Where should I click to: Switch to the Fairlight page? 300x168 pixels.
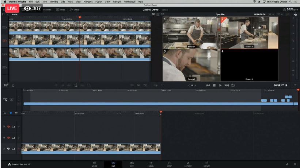point(188,164)
